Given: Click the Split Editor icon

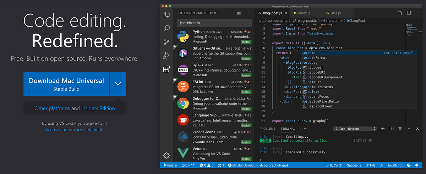Looking at the screenshot, I should [x=409, y=13].
